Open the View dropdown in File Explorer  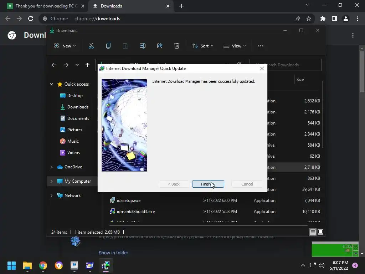tap(235, 46)
